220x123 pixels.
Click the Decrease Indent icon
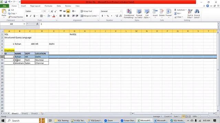coord(73,16)
